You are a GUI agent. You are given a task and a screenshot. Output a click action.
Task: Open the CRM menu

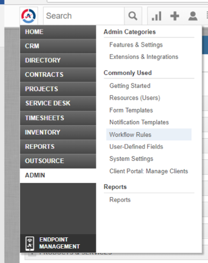58,46
